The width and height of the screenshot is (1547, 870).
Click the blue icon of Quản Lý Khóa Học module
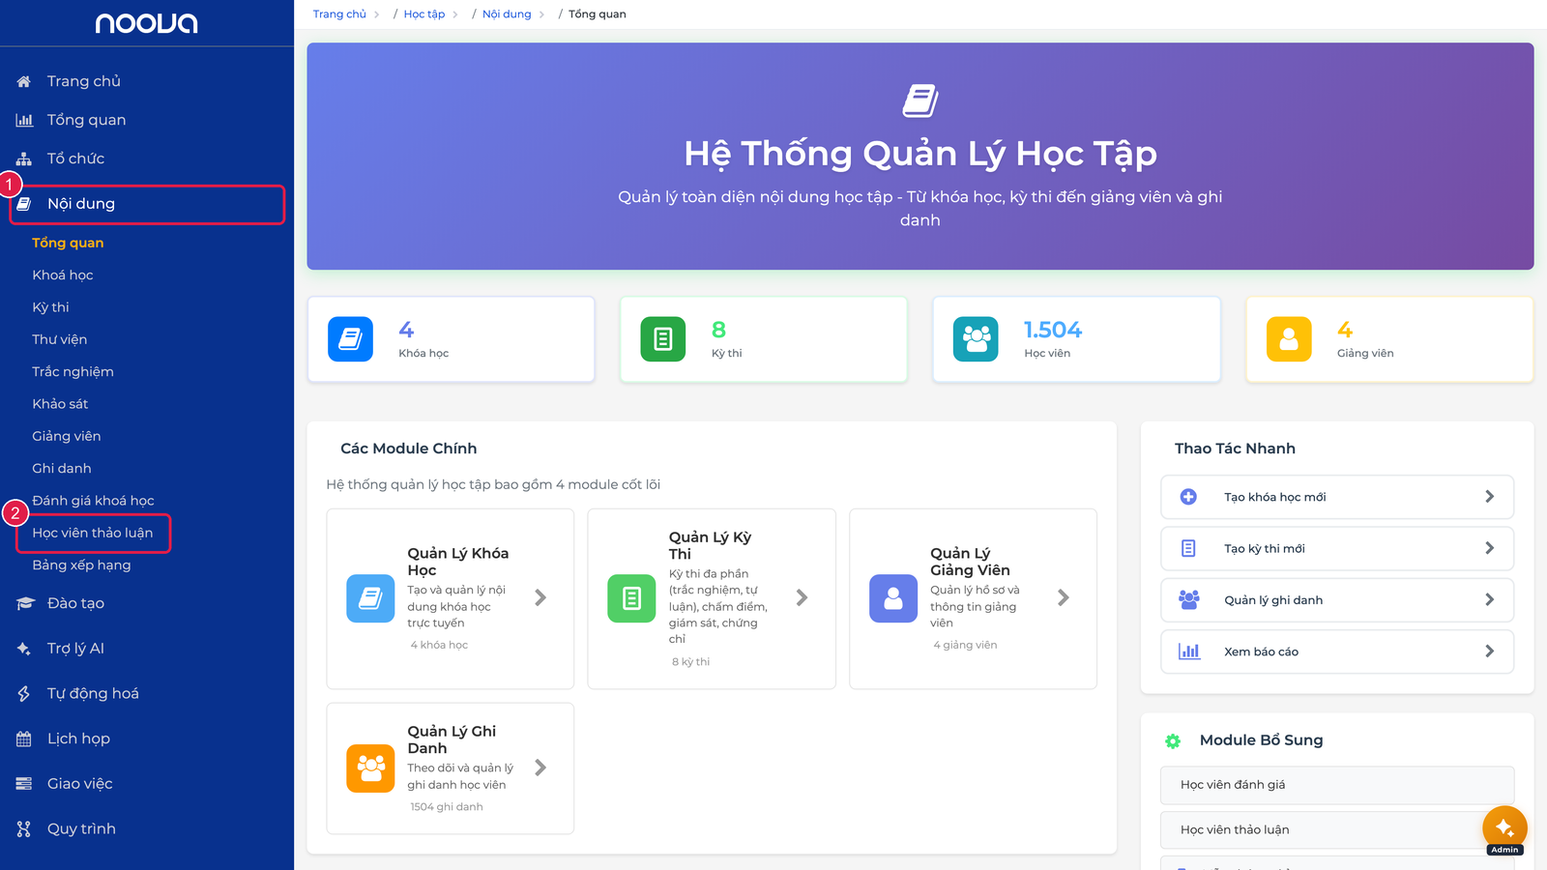click(370, 598)
